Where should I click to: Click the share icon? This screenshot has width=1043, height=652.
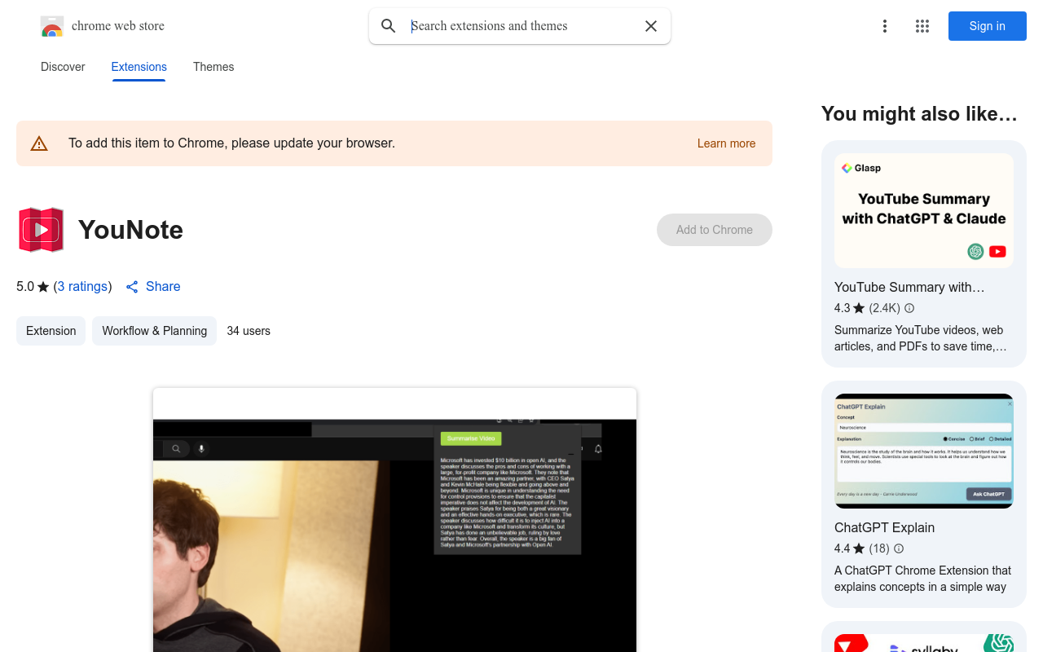132,287
